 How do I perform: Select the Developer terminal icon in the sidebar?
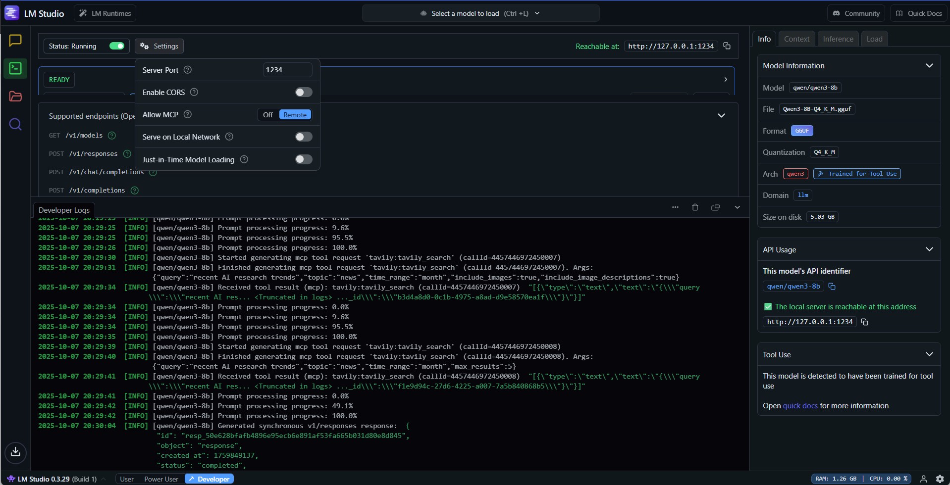15,68
